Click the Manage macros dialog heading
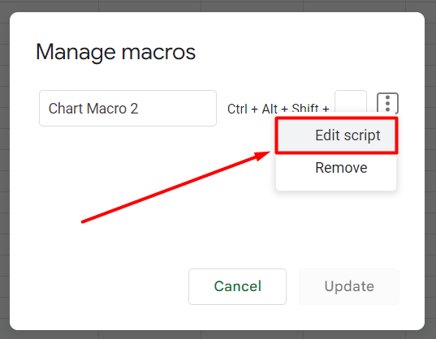 click(115, 53)
